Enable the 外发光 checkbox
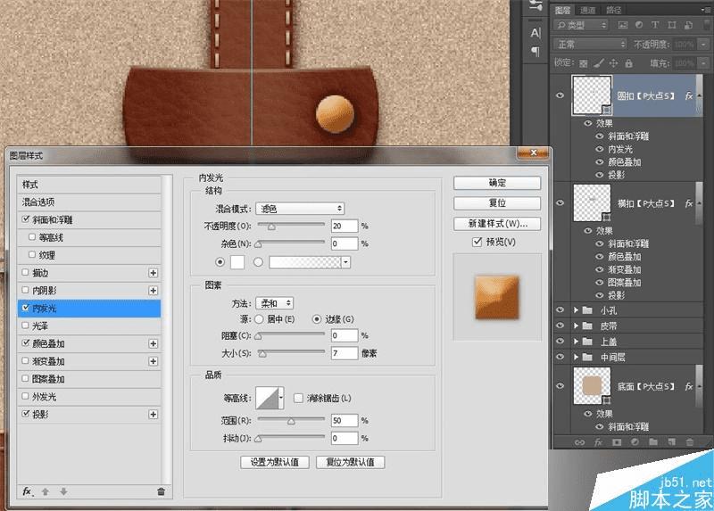The image size is (714, 511). click(x=25, y=396)
